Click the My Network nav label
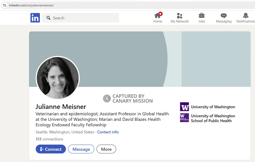 179,21
